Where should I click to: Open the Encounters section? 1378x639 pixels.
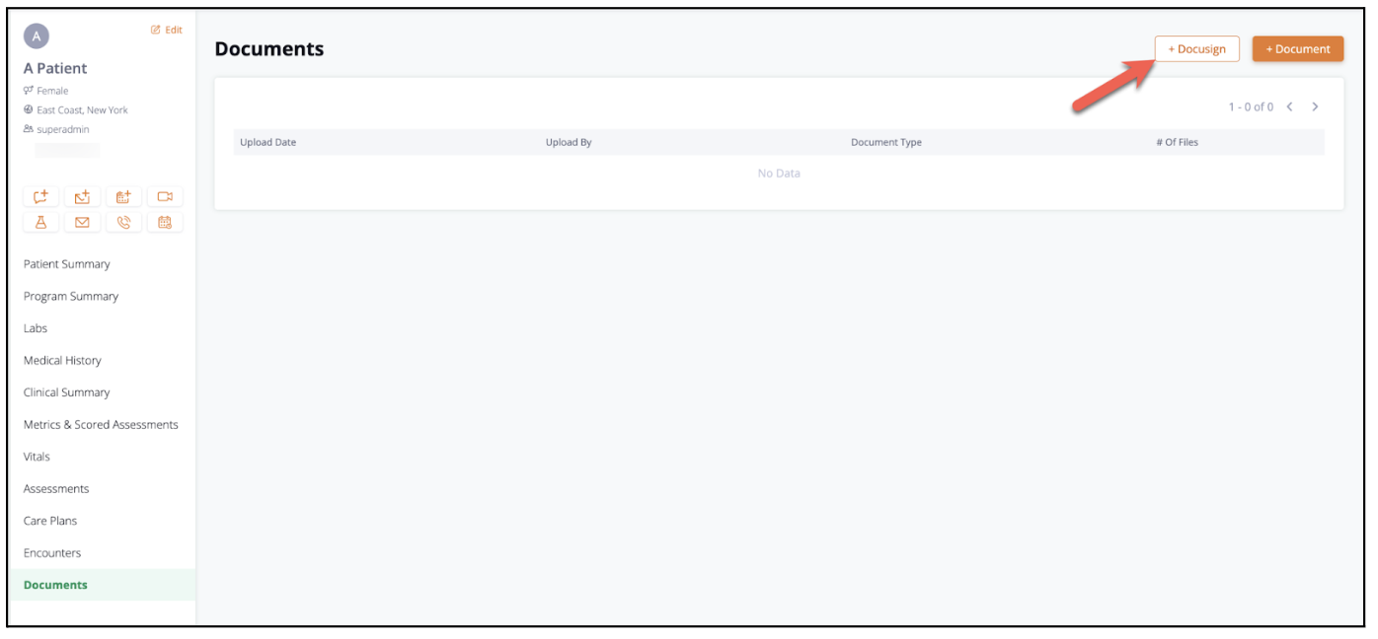tap(51, 552)
